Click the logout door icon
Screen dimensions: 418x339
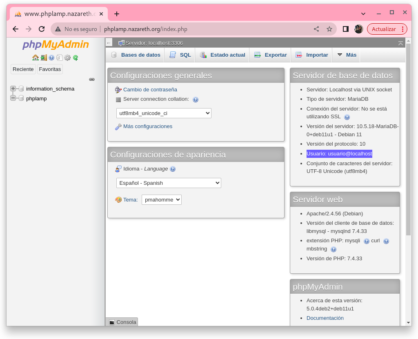(x=44, y=58)
